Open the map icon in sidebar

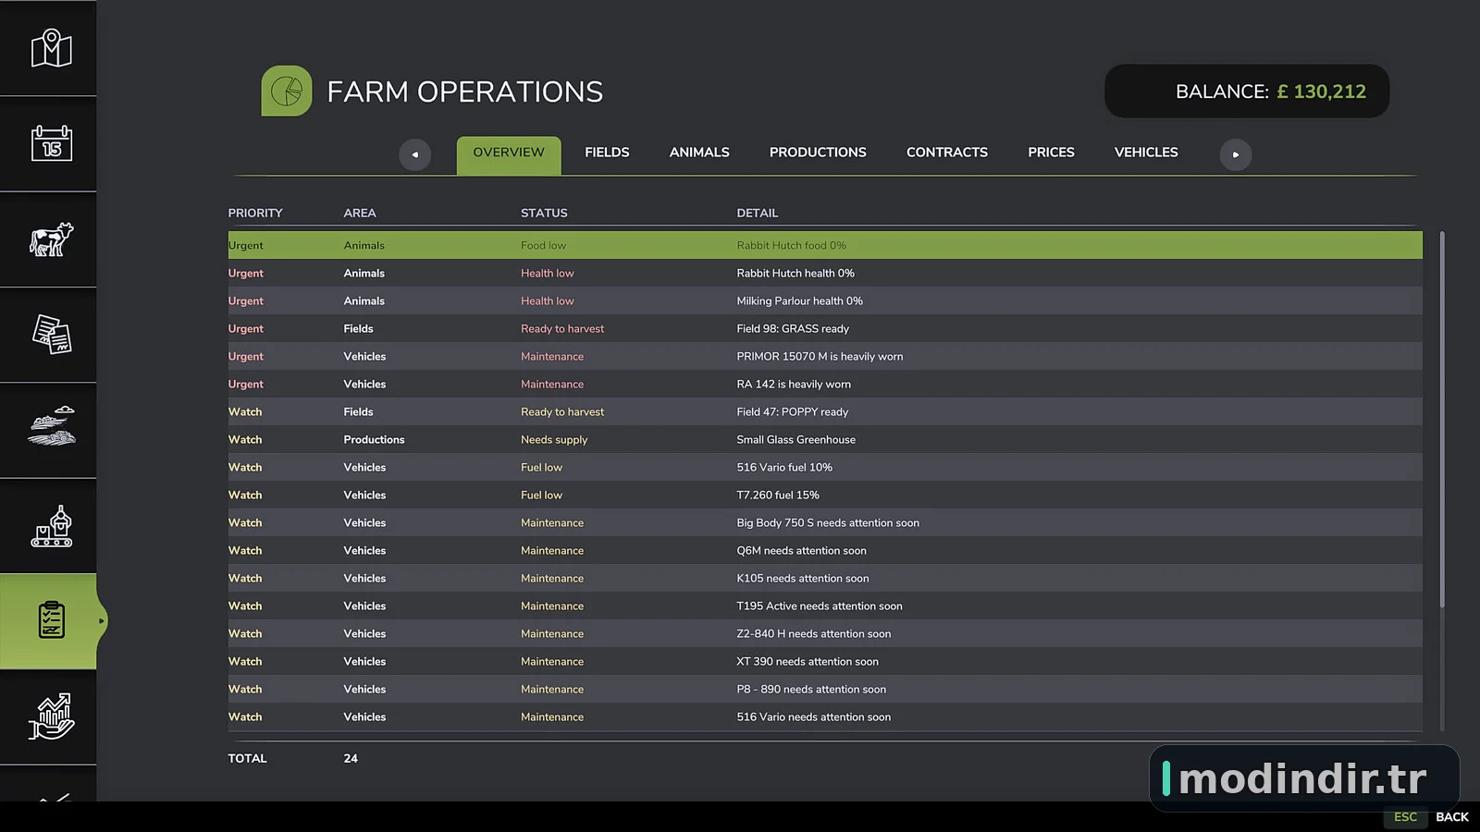pyautogui.click(x=51, y=48)
